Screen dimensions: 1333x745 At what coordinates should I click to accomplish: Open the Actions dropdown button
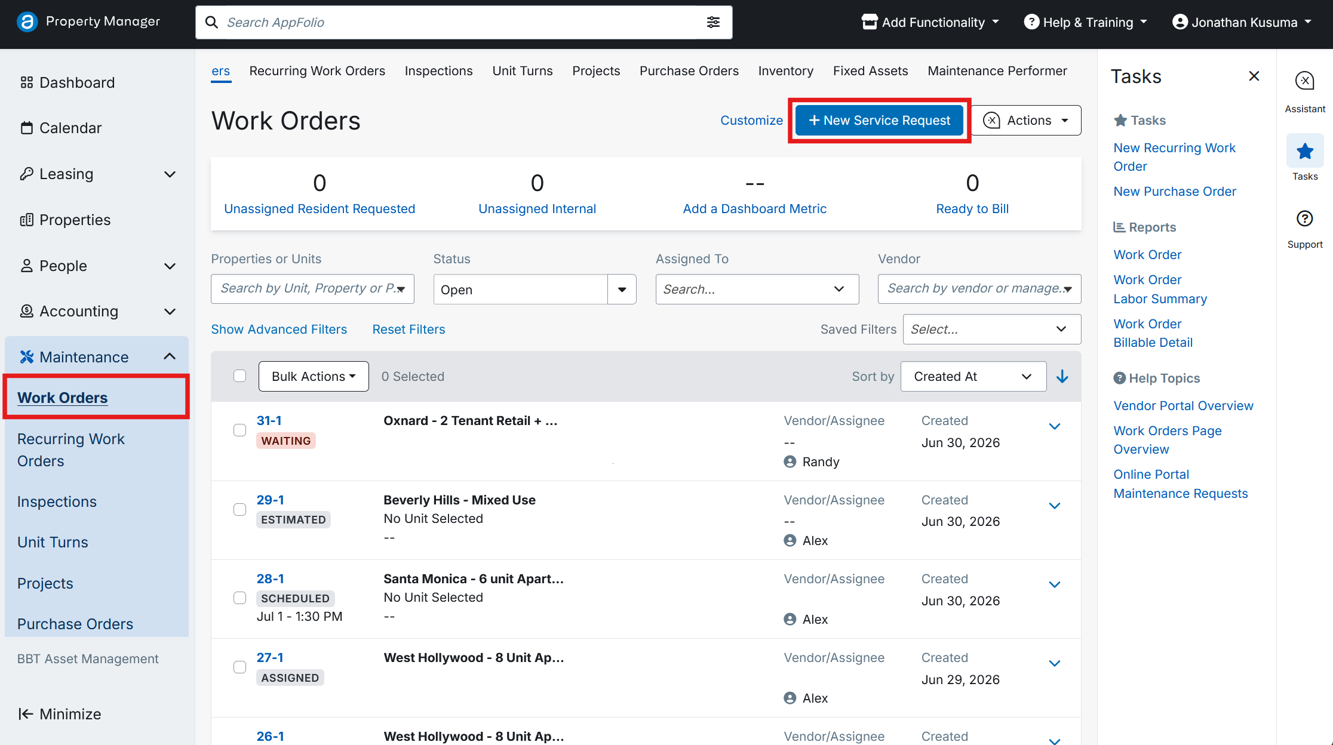(1026, 120)
